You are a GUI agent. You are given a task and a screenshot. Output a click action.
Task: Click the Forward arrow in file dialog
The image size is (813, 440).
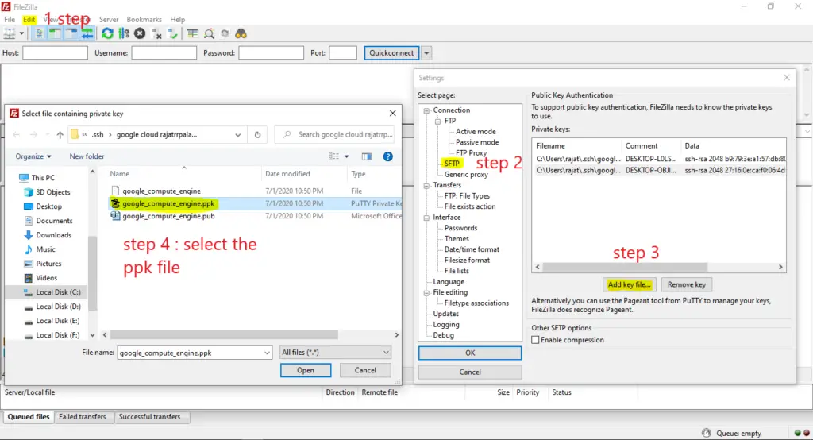point(33,135)
